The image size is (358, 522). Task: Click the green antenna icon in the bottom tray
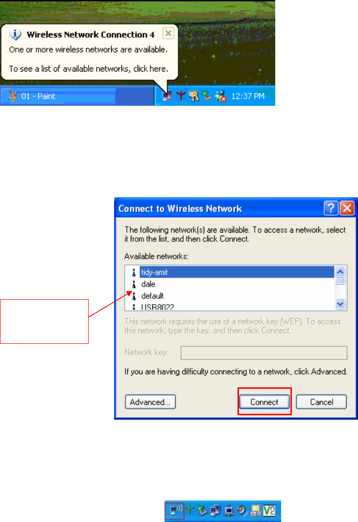coord(190,510)
